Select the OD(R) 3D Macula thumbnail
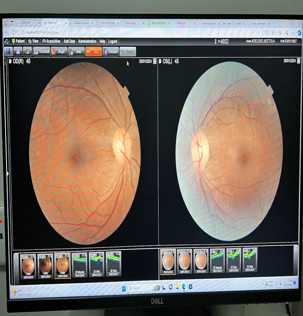Screen dimensions: 303x316 click(79, 265)
